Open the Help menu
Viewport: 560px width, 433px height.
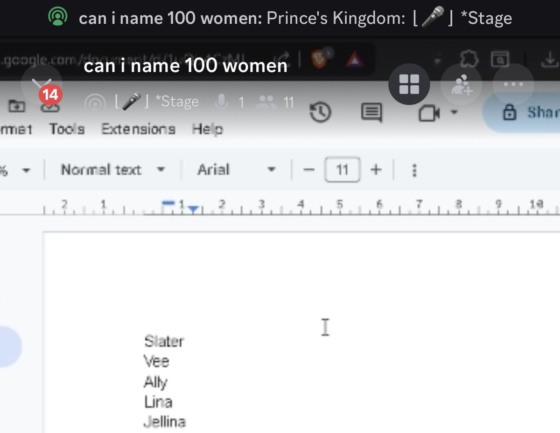tap(207, 129)
